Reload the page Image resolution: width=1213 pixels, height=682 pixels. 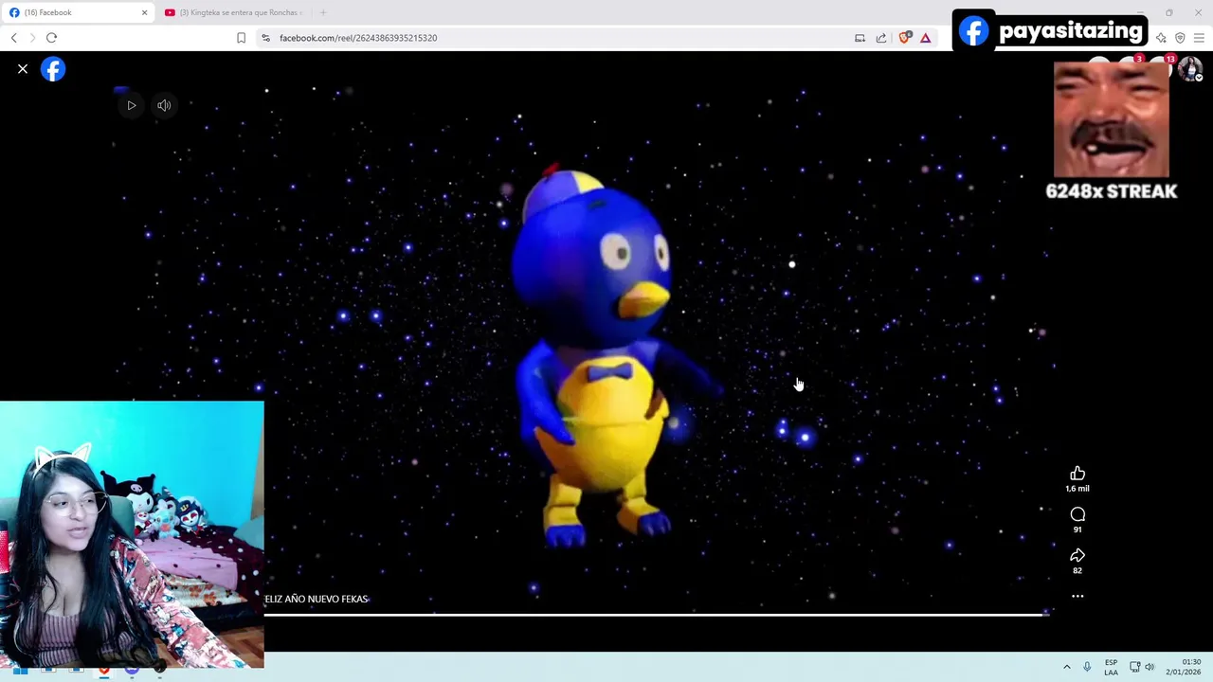[x=51, y=38]
